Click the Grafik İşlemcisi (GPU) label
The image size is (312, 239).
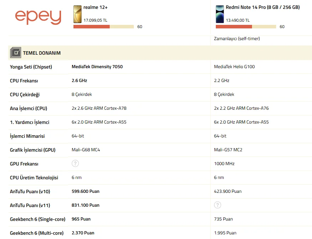pyautogui.click(x=33, y=150)
